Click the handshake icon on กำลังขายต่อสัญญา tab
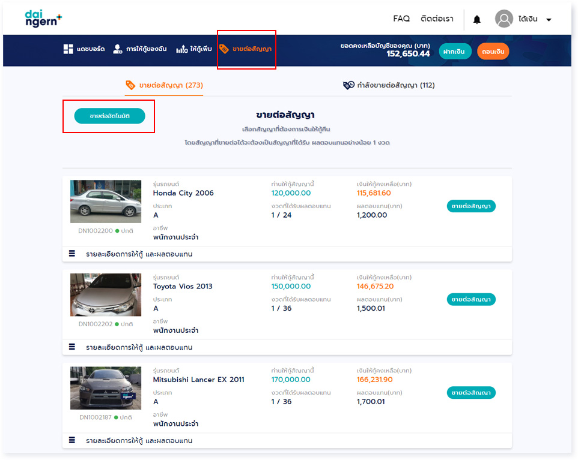The width and height of the screenshot is (578, 460). 348,85
